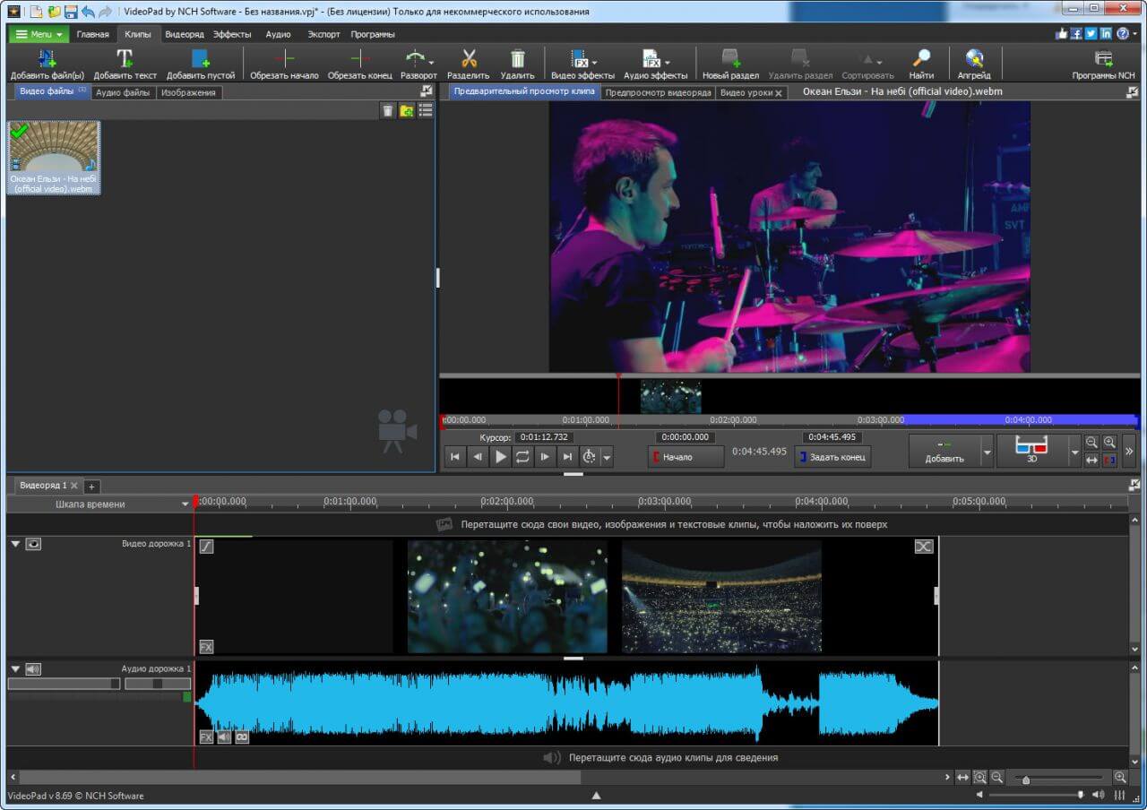Open the Главная ribbon tab
Viewport: 1147px width, 810px height.
[93, 34]
